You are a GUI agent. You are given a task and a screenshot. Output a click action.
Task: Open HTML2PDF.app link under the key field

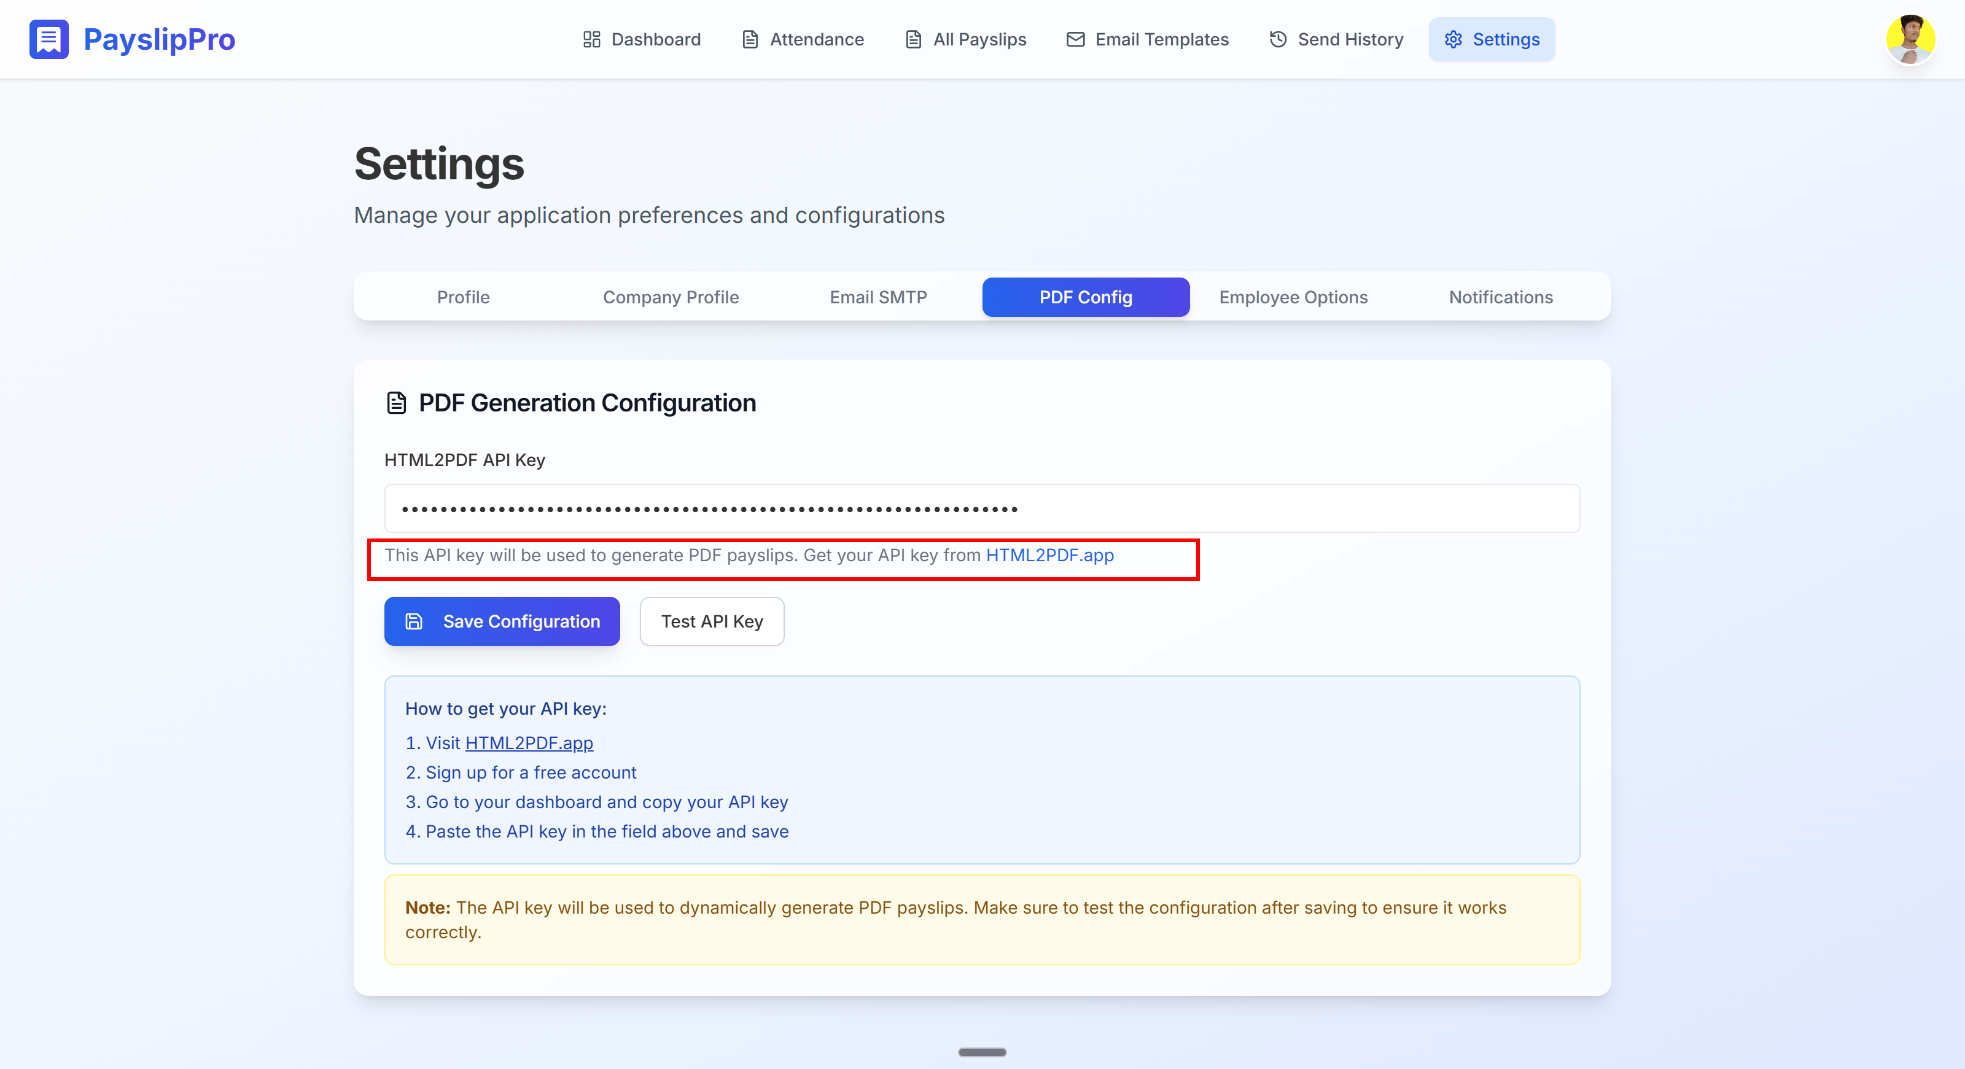click(x=1049, y=555)
